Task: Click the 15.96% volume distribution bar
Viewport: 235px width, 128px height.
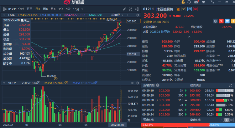Action: click(x=225, y=91)
